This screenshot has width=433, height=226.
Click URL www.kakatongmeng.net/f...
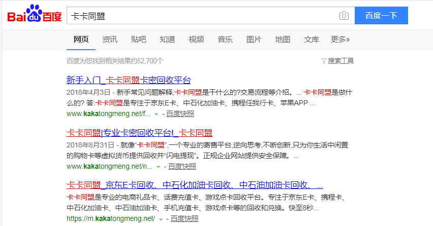coord(109,114)
